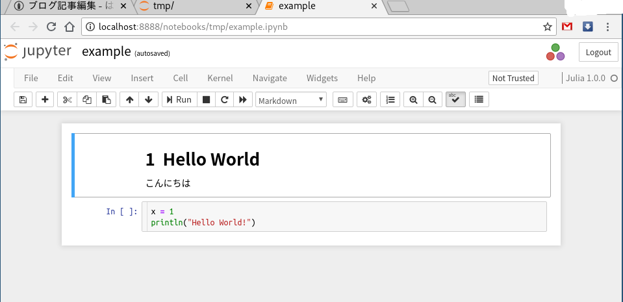Open the Navigate menu
Screen dimensions: 623x302
point(270,78)
